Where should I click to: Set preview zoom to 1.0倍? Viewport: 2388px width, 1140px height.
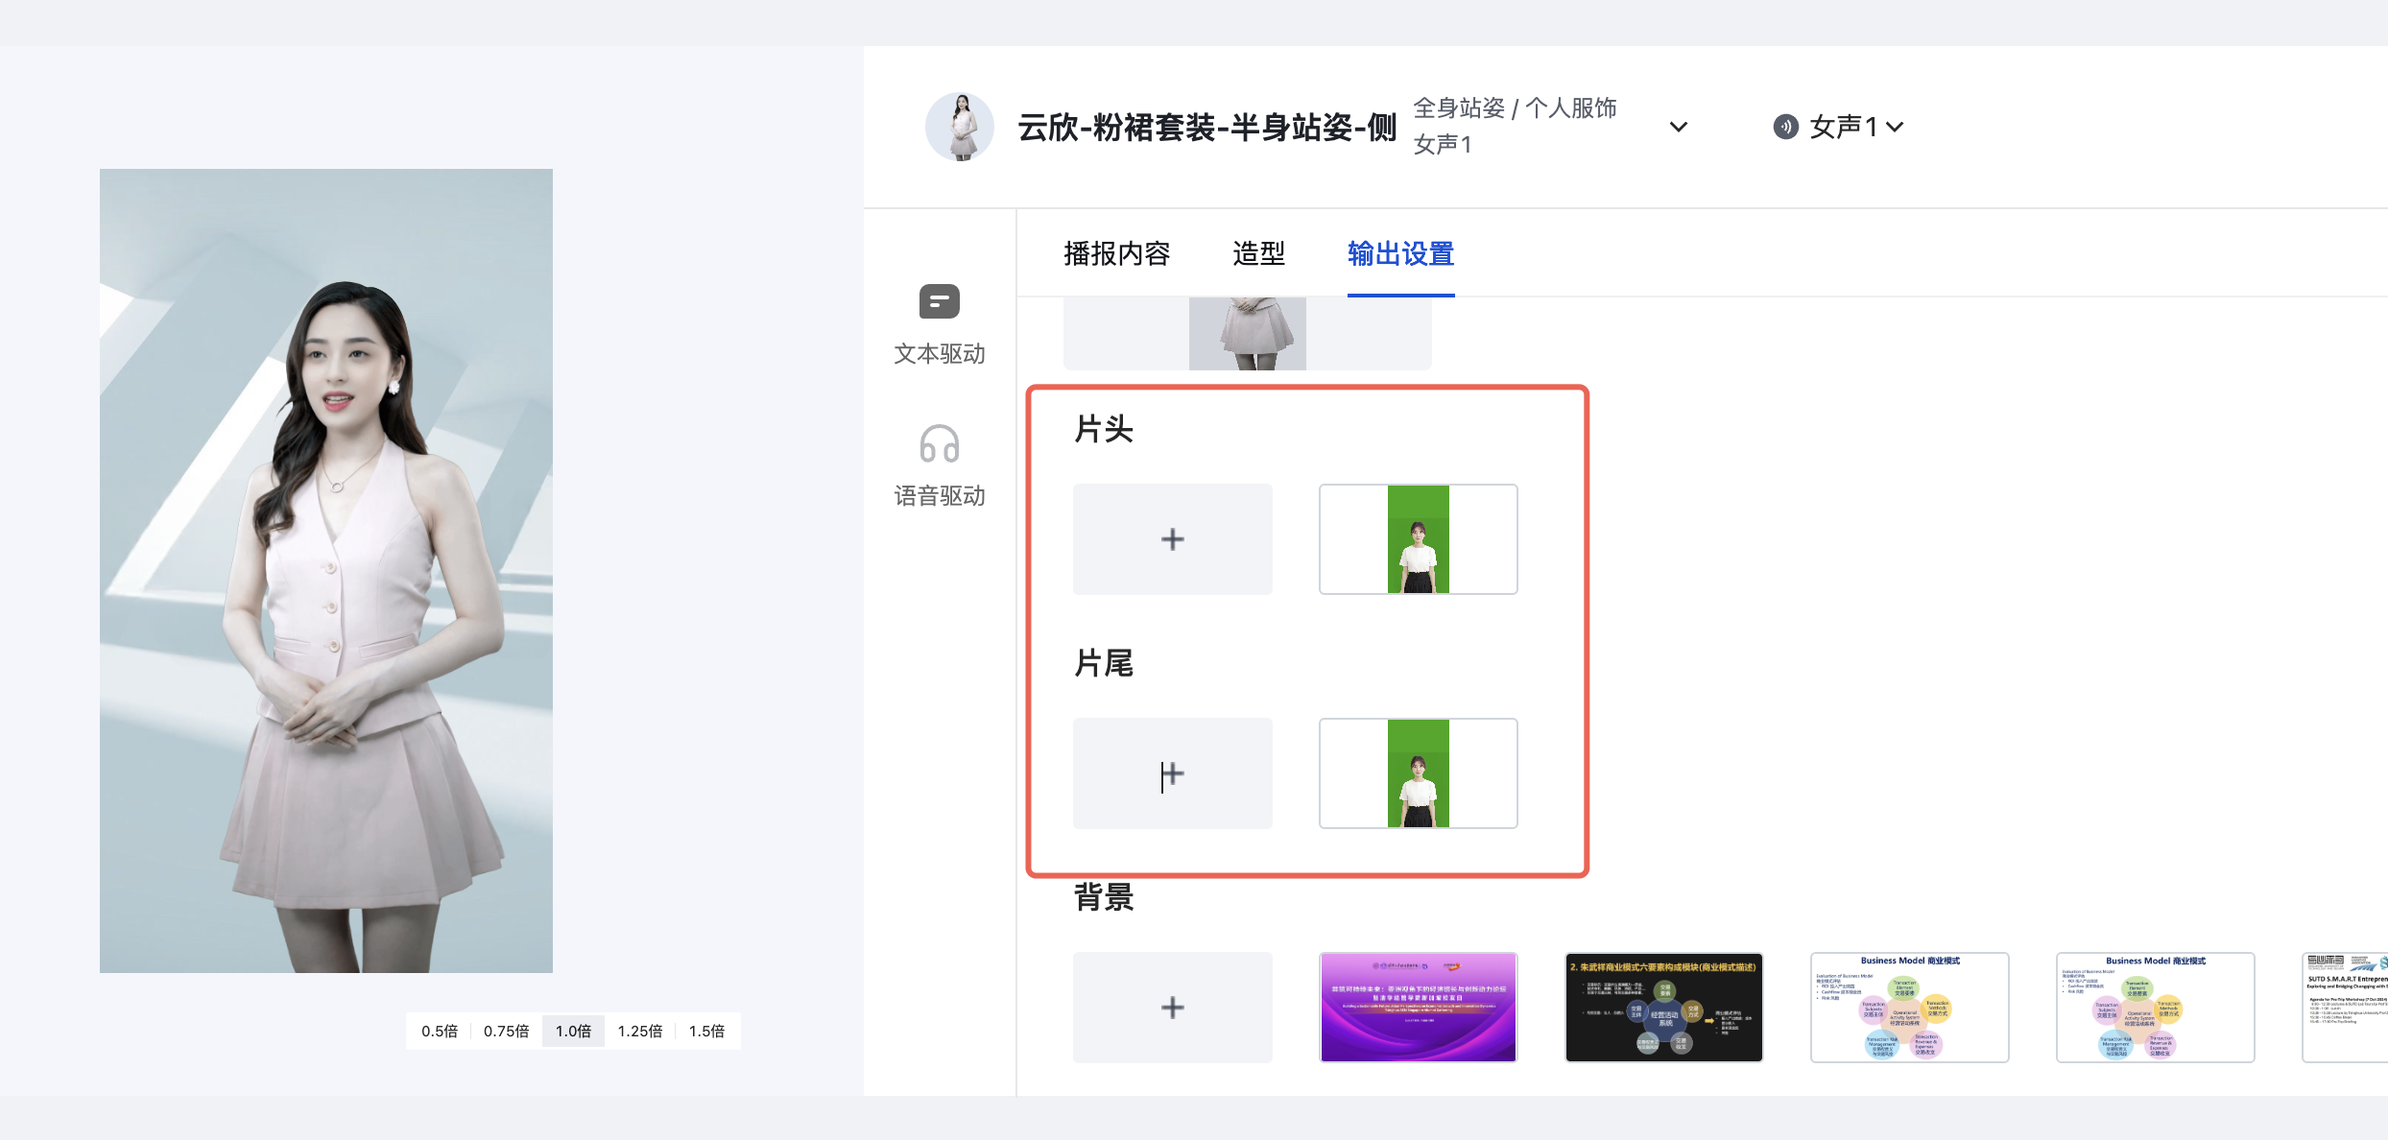click(573, 1031)
